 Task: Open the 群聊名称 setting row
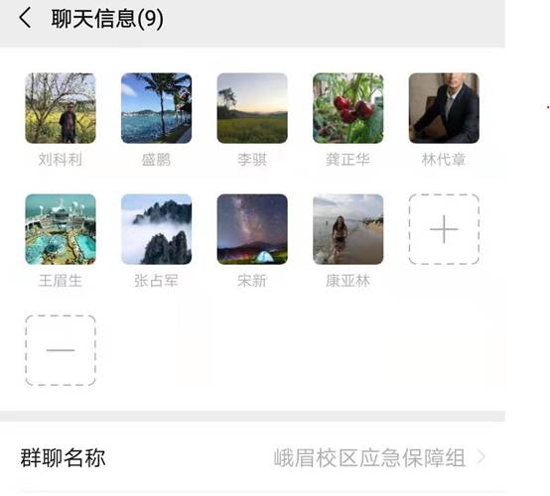[252, 457]
